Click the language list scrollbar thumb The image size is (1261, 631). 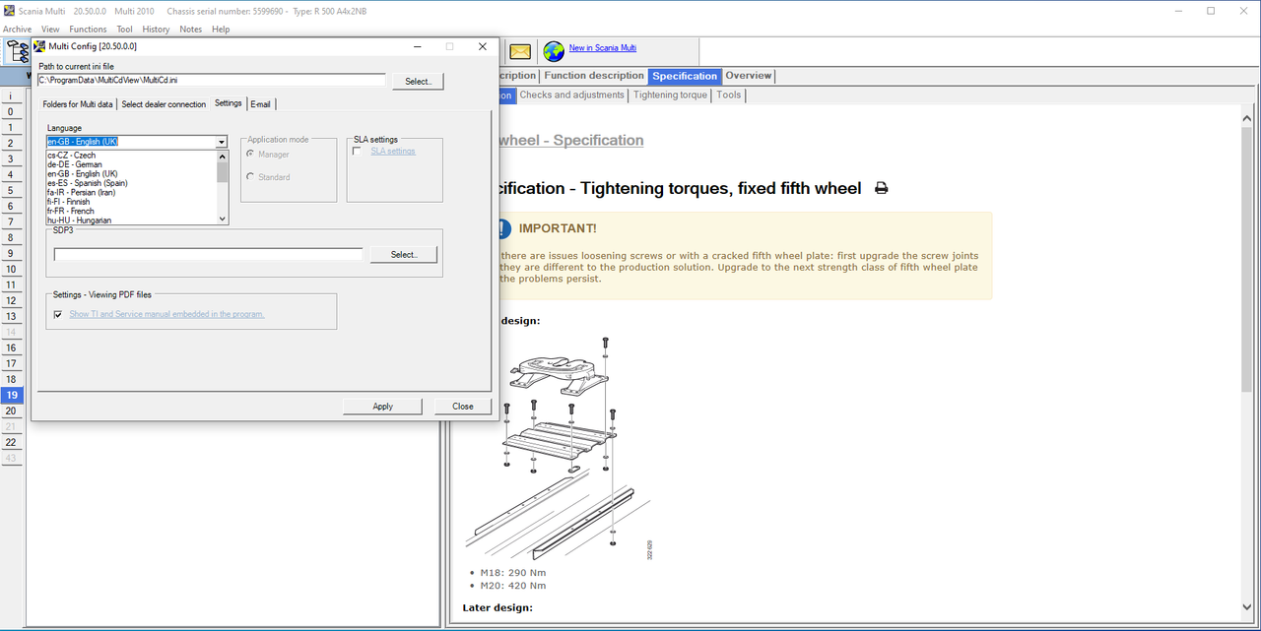223,171
